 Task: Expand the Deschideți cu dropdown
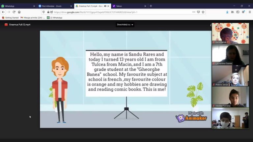[125, 25]
